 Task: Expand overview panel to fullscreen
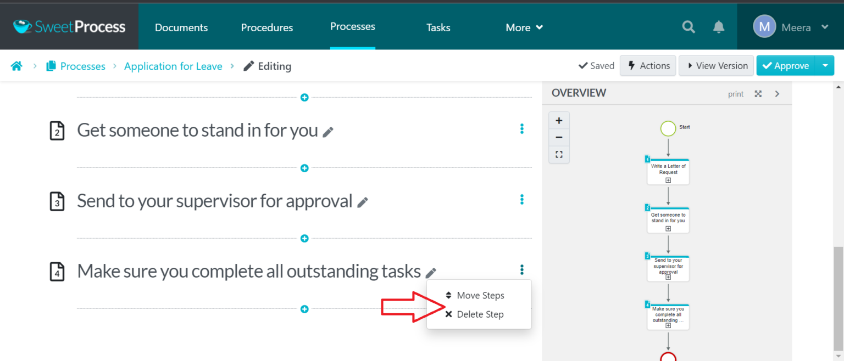pos(758,94)
